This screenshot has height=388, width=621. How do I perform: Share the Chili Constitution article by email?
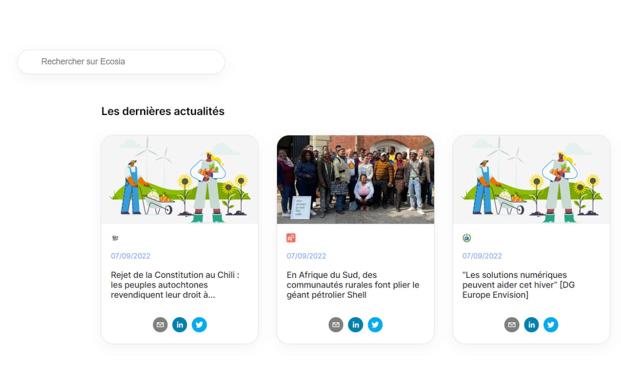pos(160,324)
